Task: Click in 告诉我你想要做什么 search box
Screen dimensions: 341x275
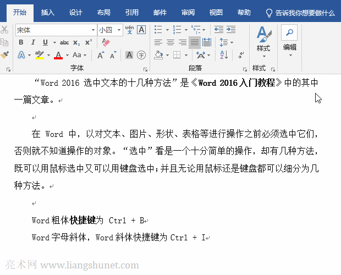Action: tap(305, 13)
